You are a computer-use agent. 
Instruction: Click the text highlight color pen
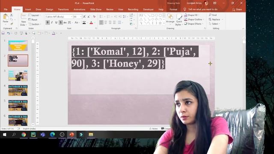(84, 23)
